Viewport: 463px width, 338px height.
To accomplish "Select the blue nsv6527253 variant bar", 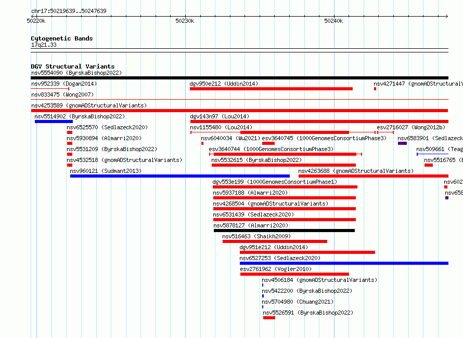I will pos(344,263).
